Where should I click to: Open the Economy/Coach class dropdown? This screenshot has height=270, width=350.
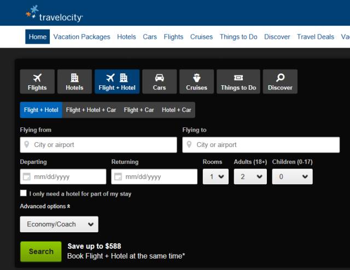59,224
